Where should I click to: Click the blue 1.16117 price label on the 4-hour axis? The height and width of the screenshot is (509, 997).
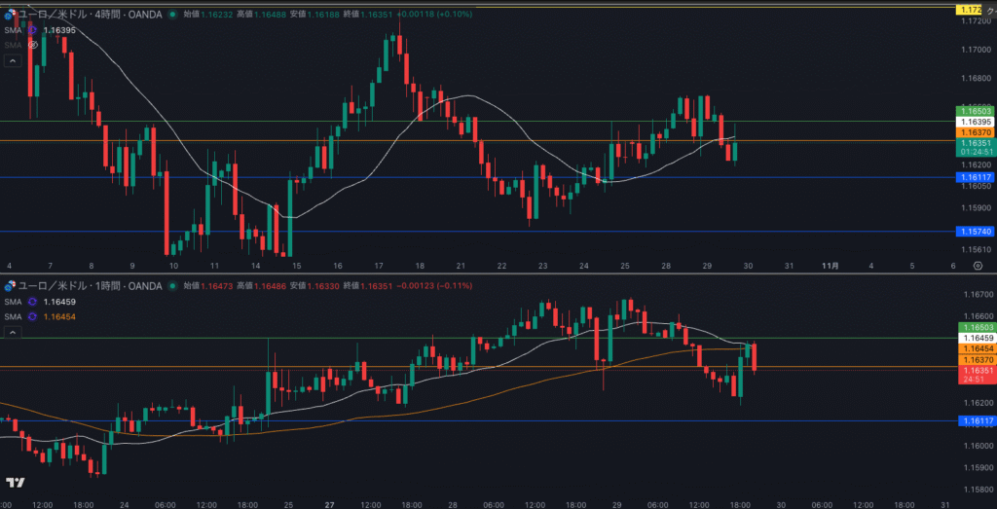click(975, 177)
